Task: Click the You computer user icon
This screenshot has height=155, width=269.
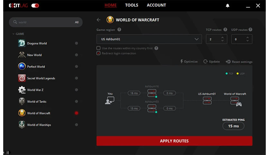Action: point(110,100)
